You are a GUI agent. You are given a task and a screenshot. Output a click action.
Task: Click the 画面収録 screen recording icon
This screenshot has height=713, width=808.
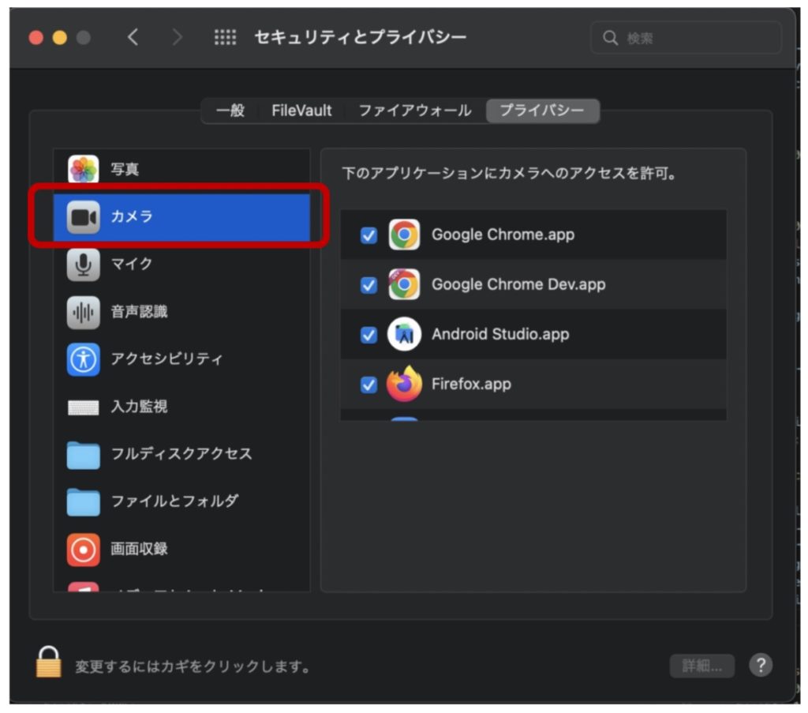point(84,549)
